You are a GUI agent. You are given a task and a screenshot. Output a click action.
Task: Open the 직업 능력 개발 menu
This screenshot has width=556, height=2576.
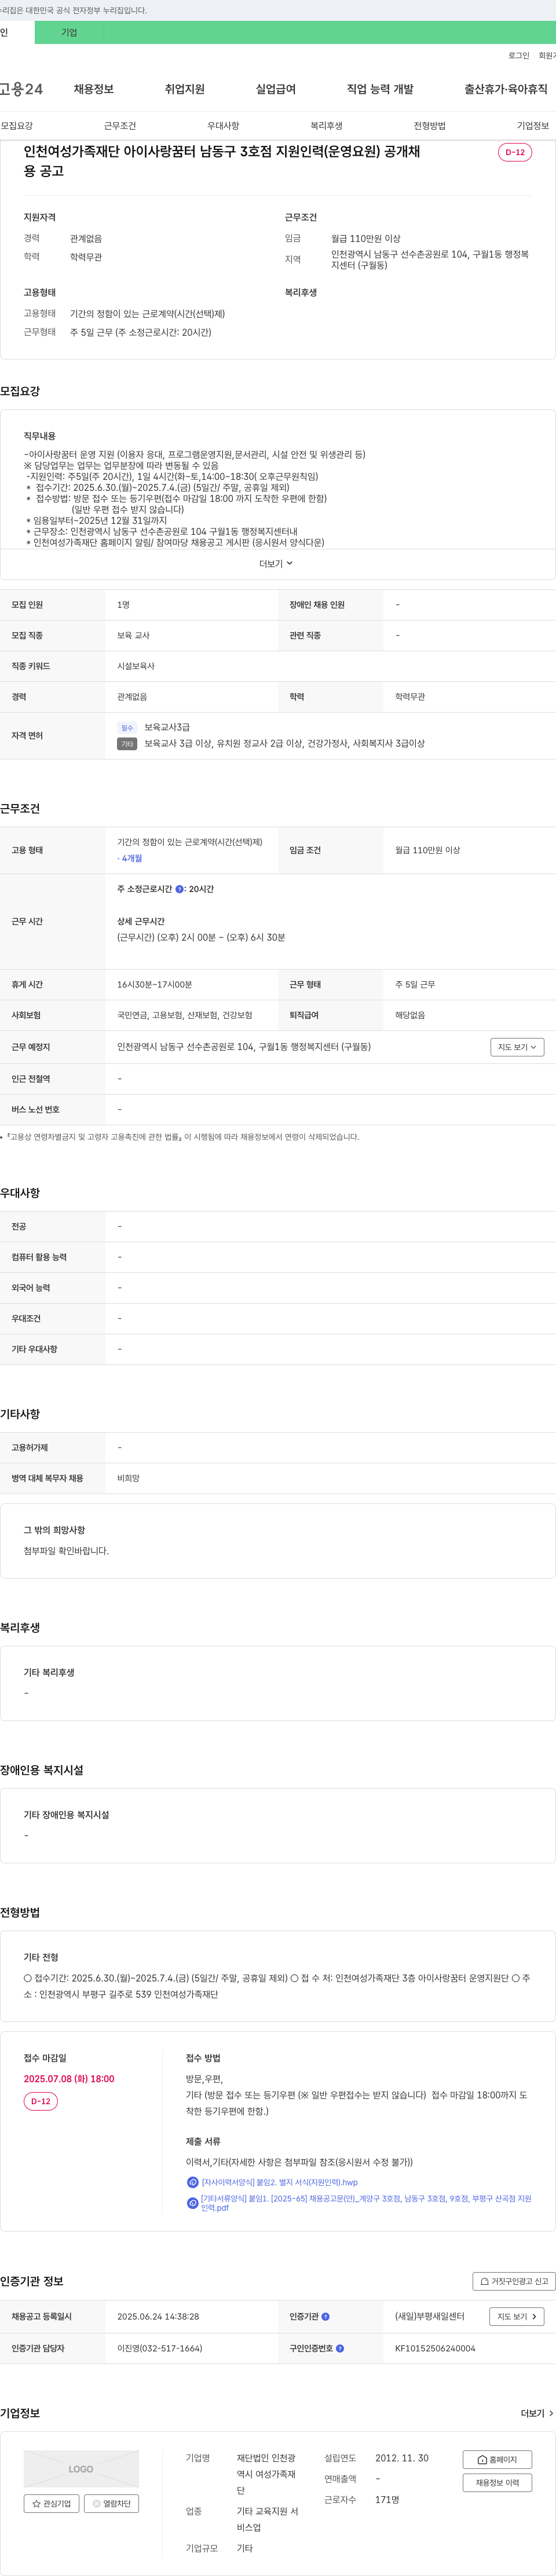380,89
